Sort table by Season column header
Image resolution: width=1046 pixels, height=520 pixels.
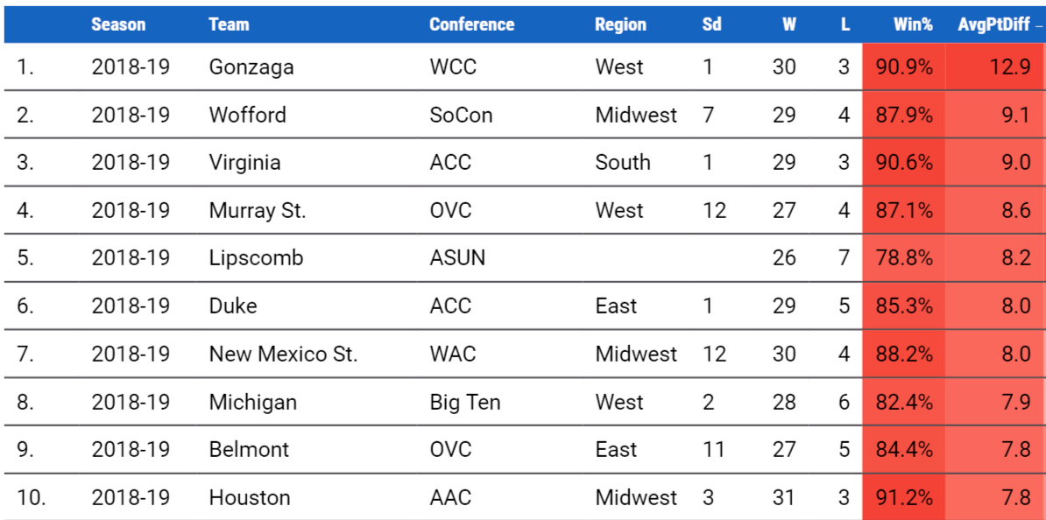tap(118, 25)
